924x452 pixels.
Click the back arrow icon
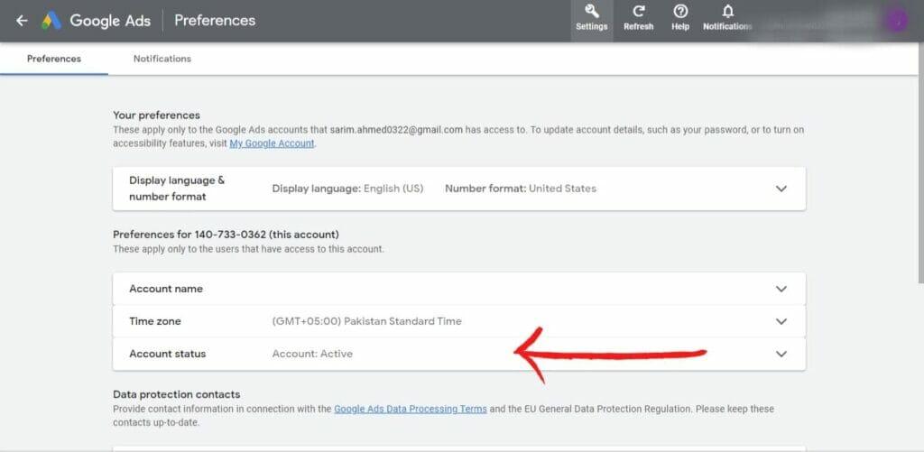coord(22,21)
